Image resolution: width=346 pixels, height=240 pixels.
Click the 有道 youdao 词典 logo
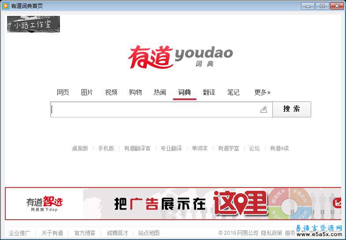coord(180,57)
